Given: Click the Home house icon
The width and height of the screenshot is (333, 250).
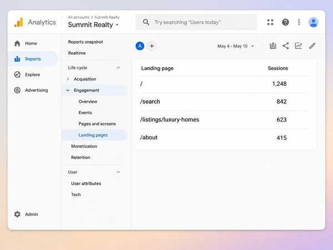Looking at the screenshot, I should pyautogui.click(x=17, y=43).
